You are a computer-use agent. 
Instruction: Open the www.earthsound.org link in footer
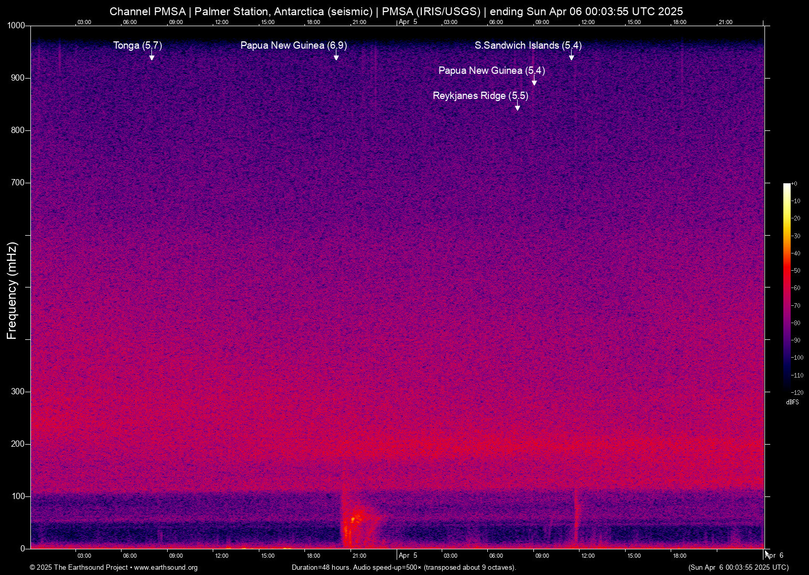[x=166, y=568]
